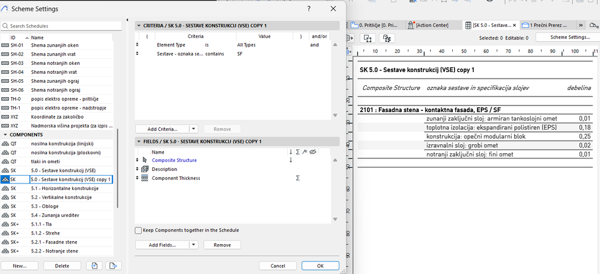This screenshot has height=274, width=600.
Task: Open the Add Criteria dropdown arrow
Action: (x=194, y=129)
